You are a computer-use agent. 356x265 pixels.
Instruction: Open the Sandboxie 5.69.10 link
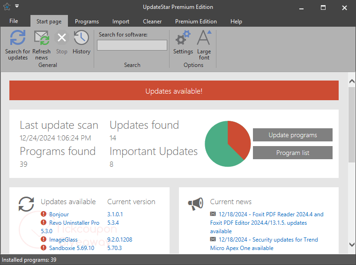[72, 248]
